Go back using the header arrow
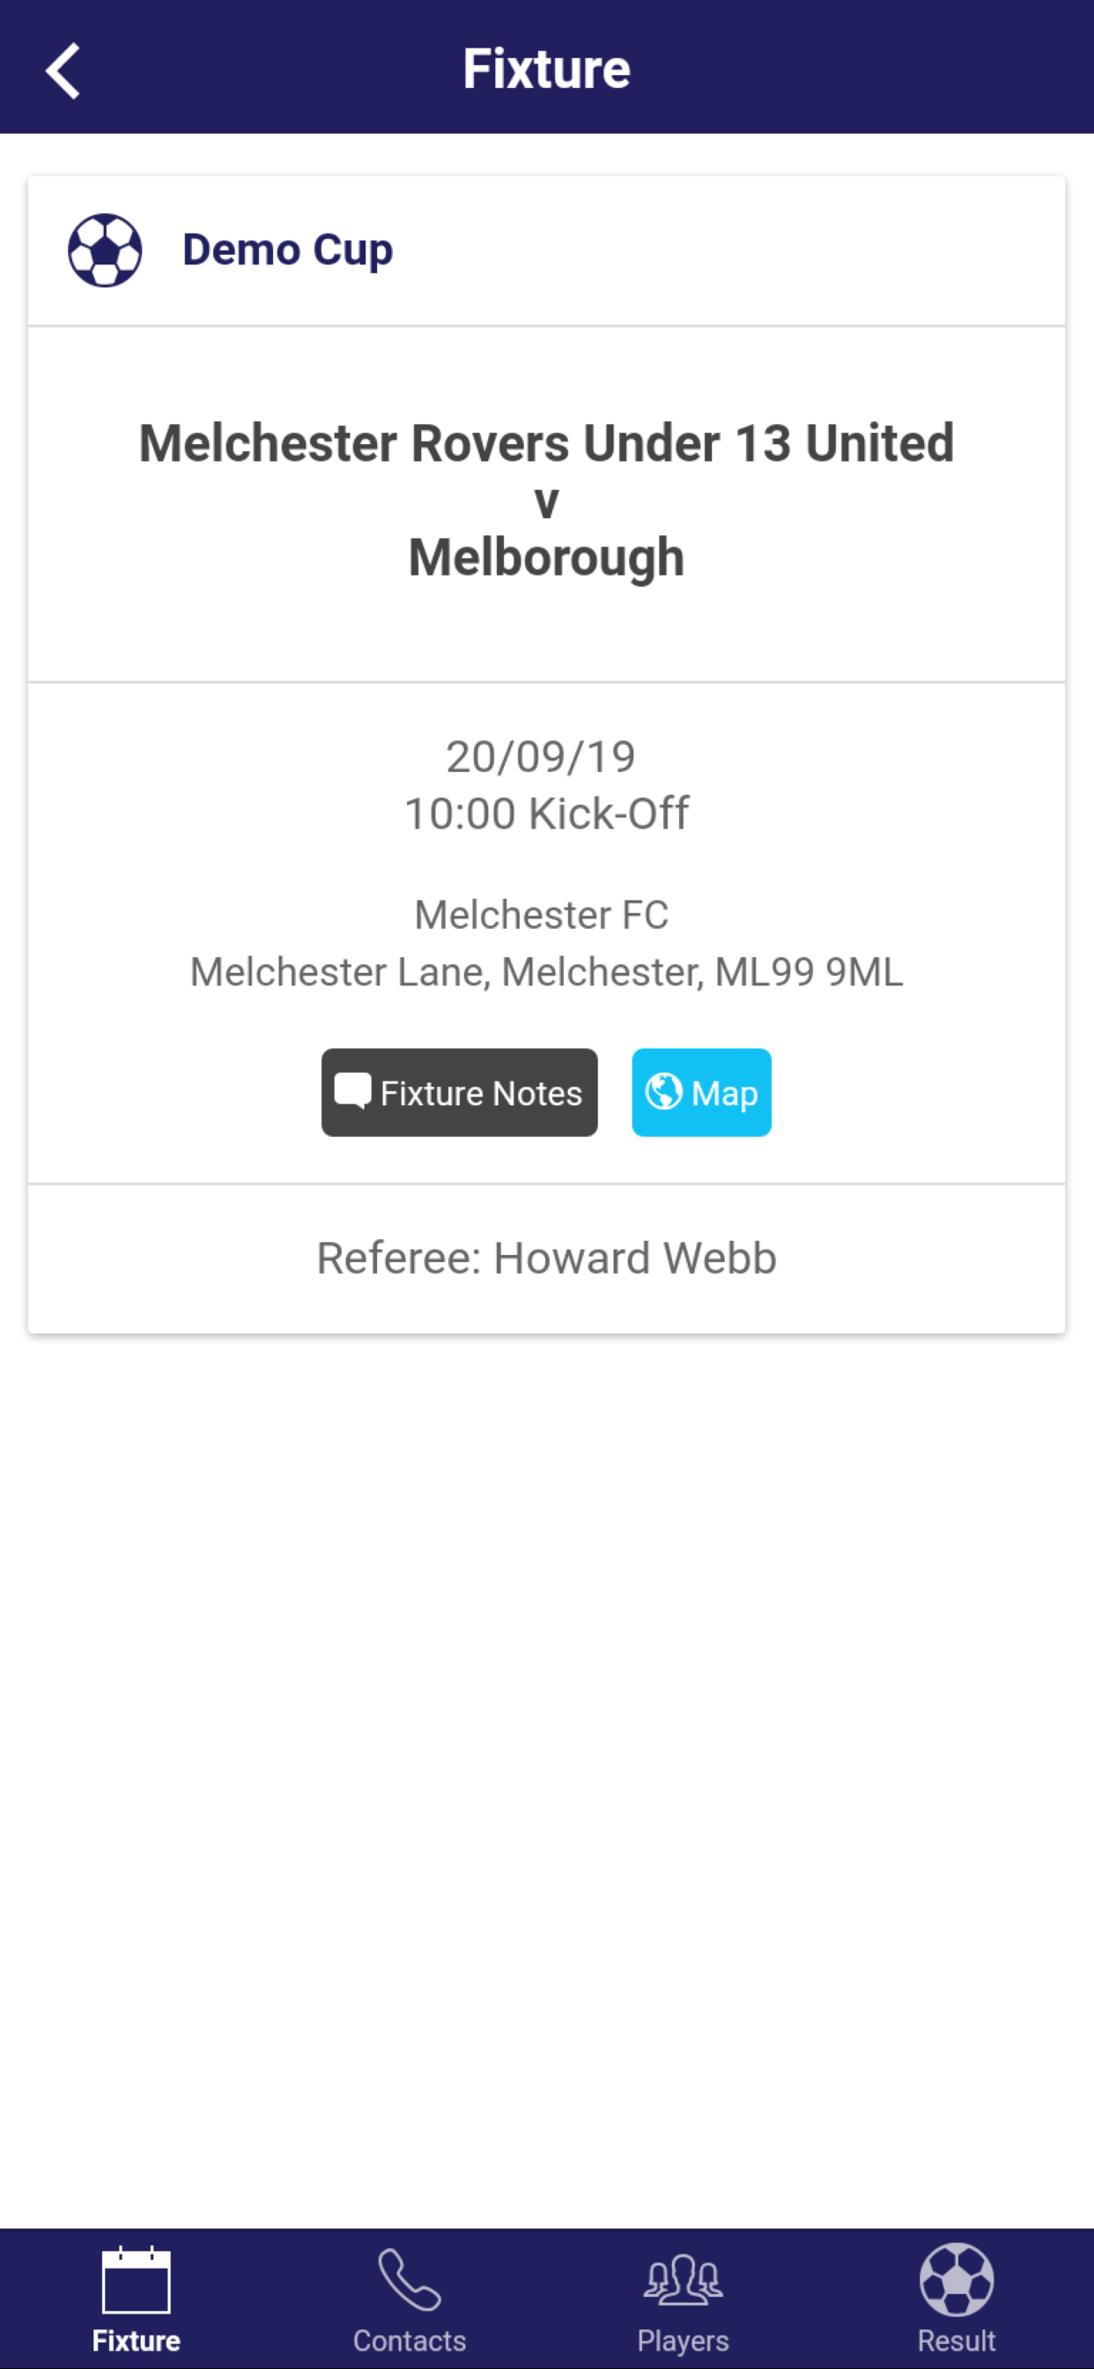The width and height of the screenshot is (1094, 2369). pyautogui.click(x=63, y=70)
